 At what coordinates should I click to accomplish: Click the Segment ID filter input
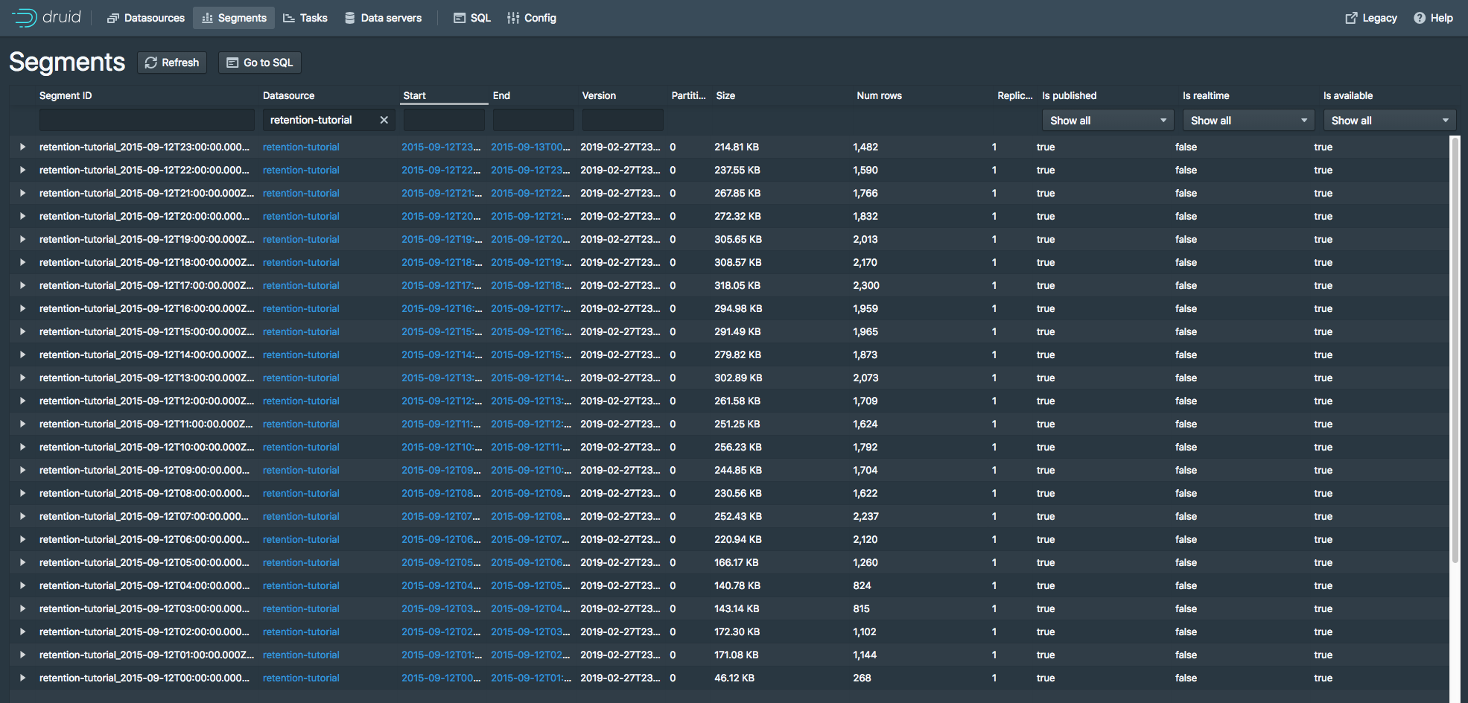[147, 120]
